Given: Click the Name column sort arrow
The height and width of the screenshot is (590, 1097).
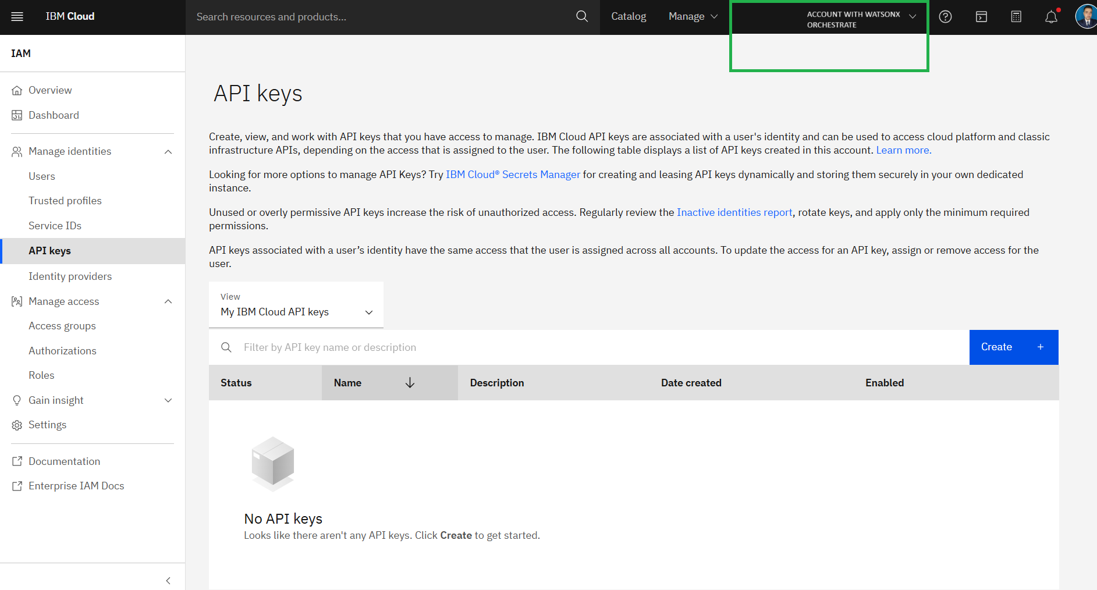Looking at the screenshot, I should tap(410, 383).
